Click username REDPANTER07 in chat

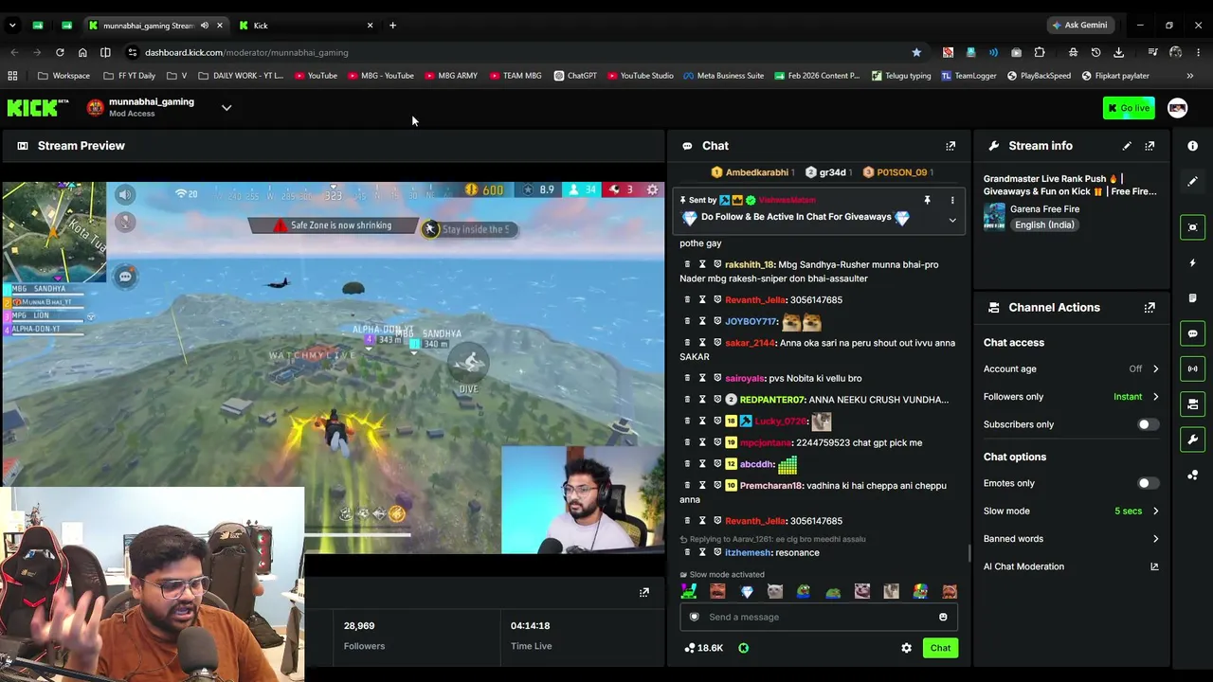[x=772, y=400]
